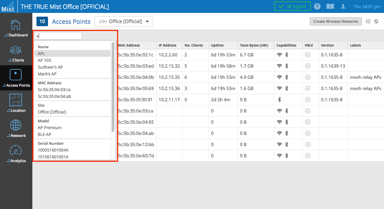The width and height of the screenshot is (384, 209).
Task: Click Create Wireless Networks button
Action: point(335,21)
